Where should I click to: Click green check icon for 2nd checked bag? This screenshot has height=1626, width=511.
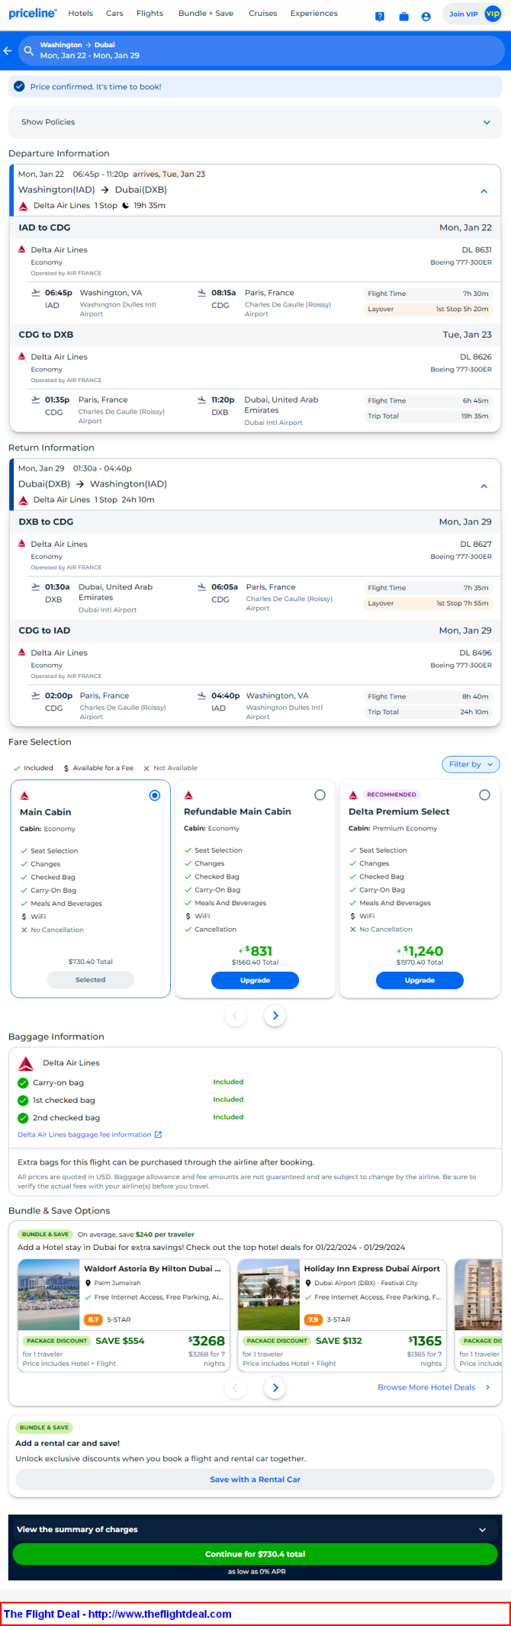[x=23, y=1118]
